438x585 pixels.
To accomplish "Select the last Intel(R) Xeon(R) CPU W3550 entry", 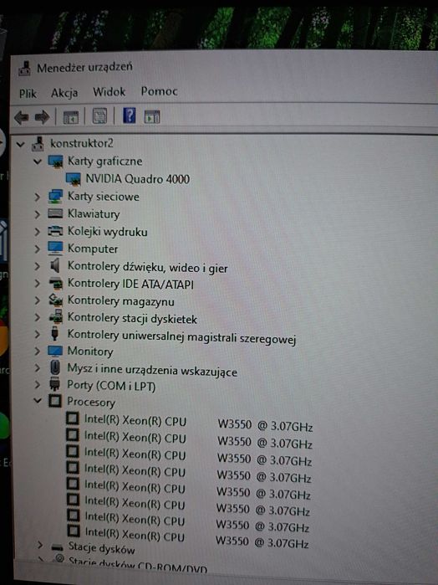I will point(196,538).
